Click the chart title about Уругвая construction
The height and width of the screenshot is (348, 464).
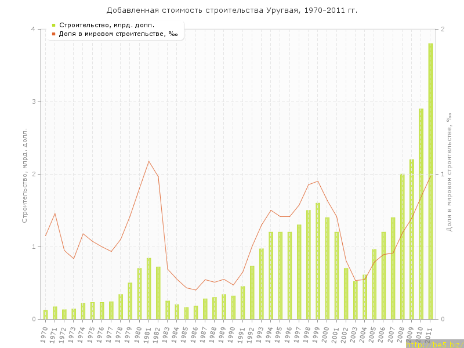[x=232, y=10]
